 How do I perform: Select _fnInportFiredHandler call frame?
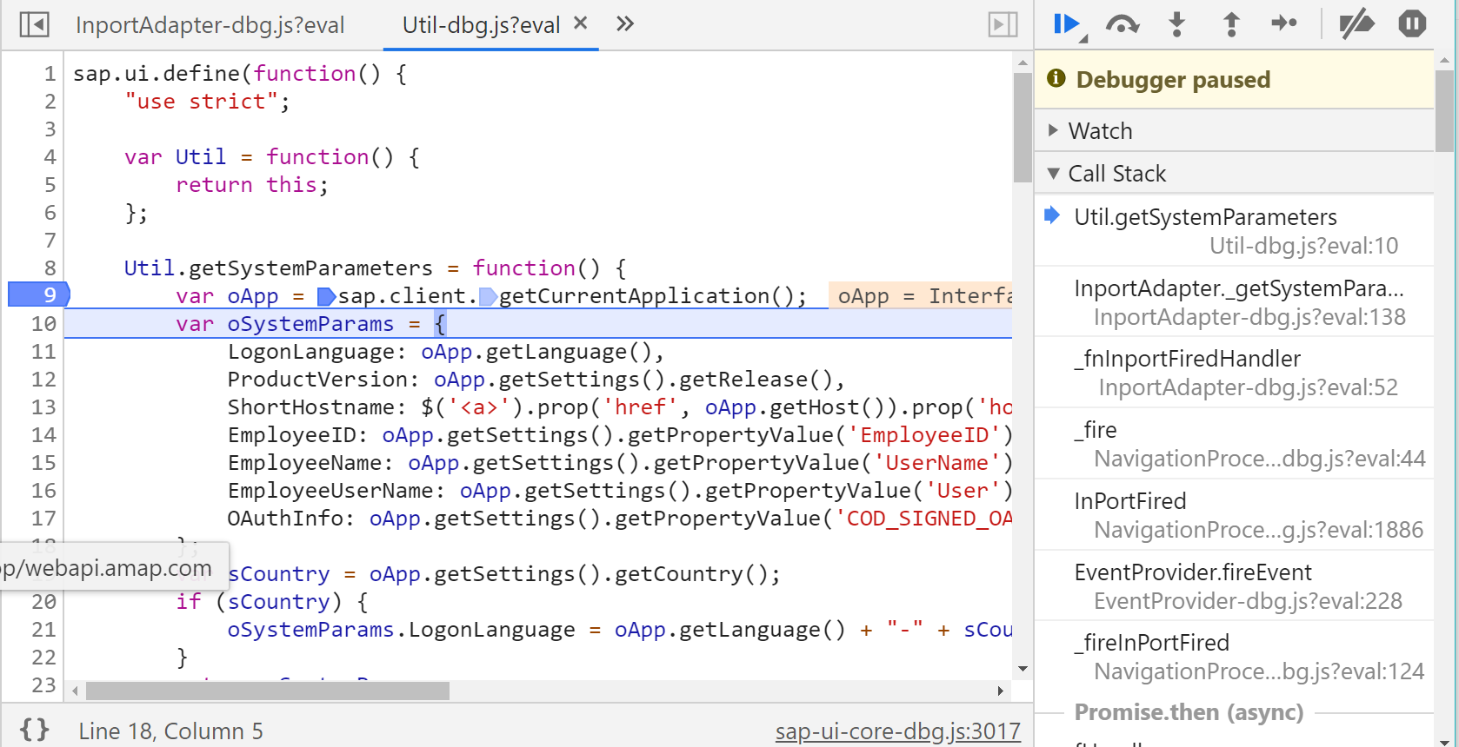click(x=1235, y=373)
